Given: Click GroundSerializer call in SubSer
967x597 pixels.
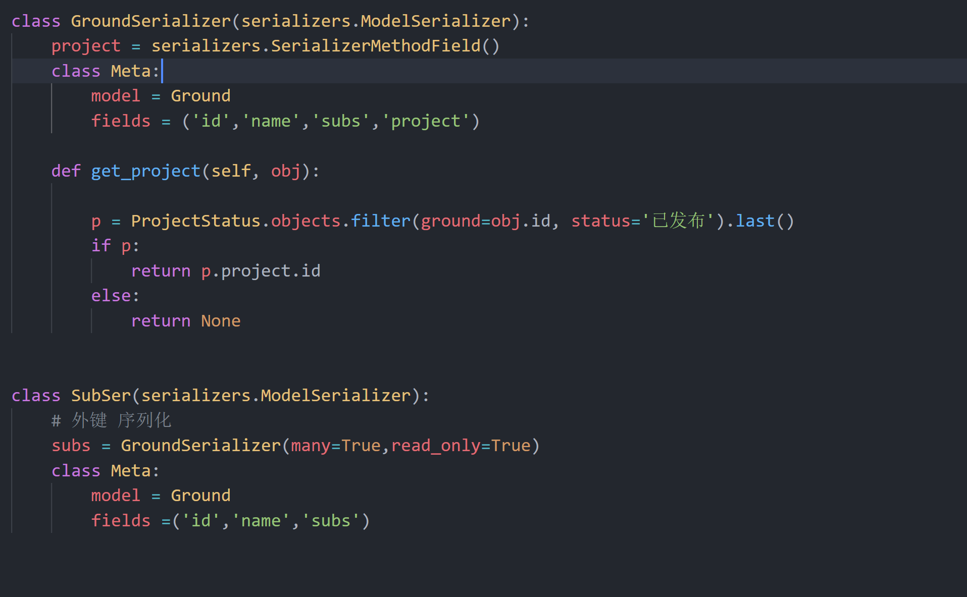Looking at the screenshot, I should [200, 446].
